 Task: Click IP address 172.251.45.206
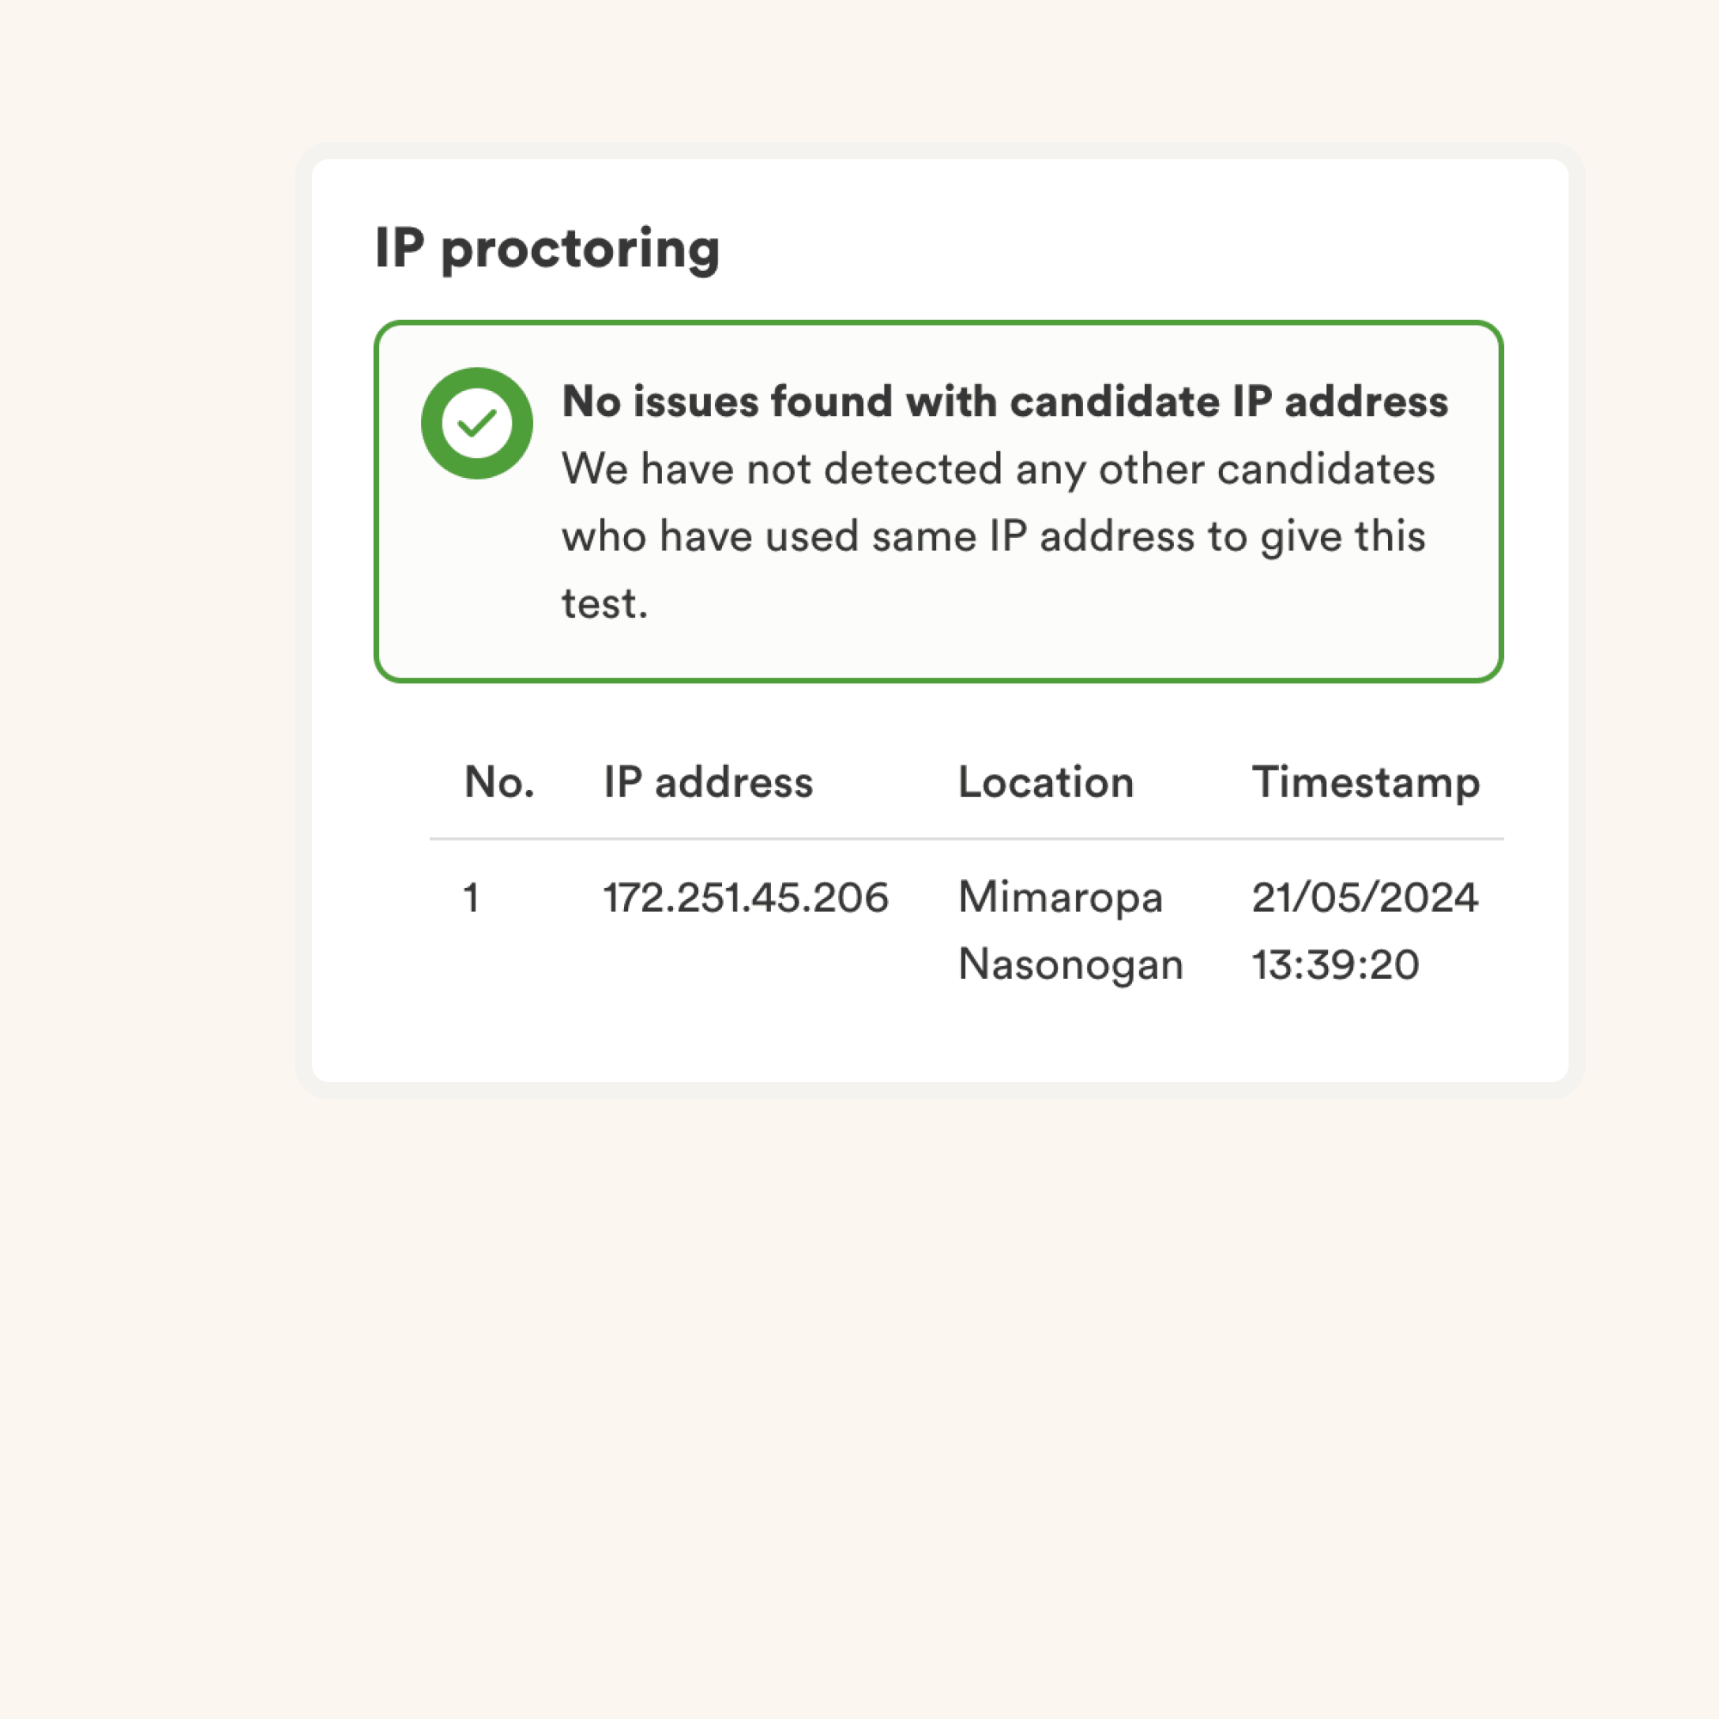(745, 896)
